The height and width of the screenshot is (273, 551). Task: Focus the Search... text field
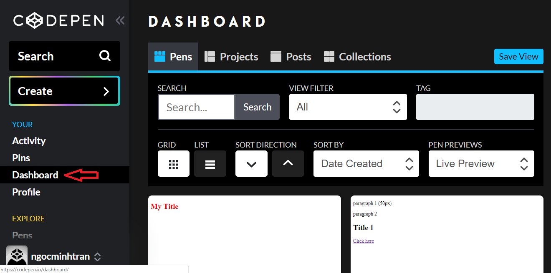point(197,108)
